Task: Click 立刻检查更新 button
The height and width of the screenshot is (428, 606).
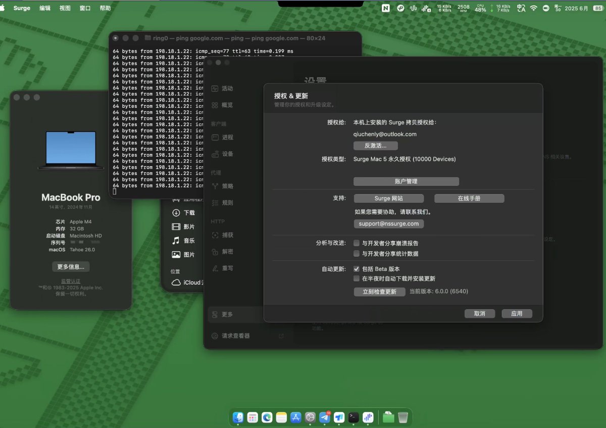Action: point(380,292)
